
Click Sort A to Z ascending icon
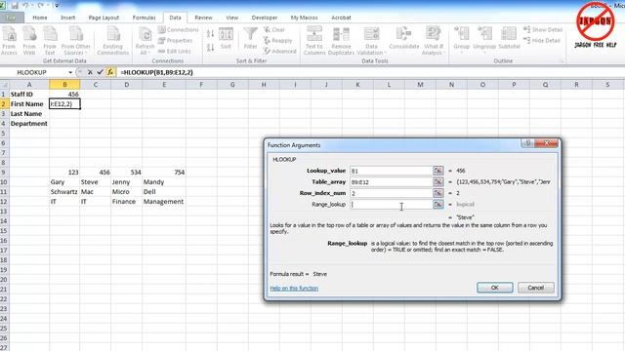pos(211,34)
